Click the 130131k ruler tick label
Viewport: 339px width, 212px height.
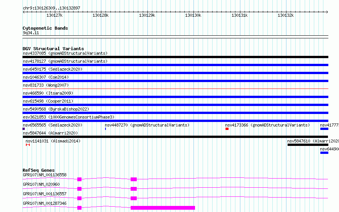tap(240, 15)
